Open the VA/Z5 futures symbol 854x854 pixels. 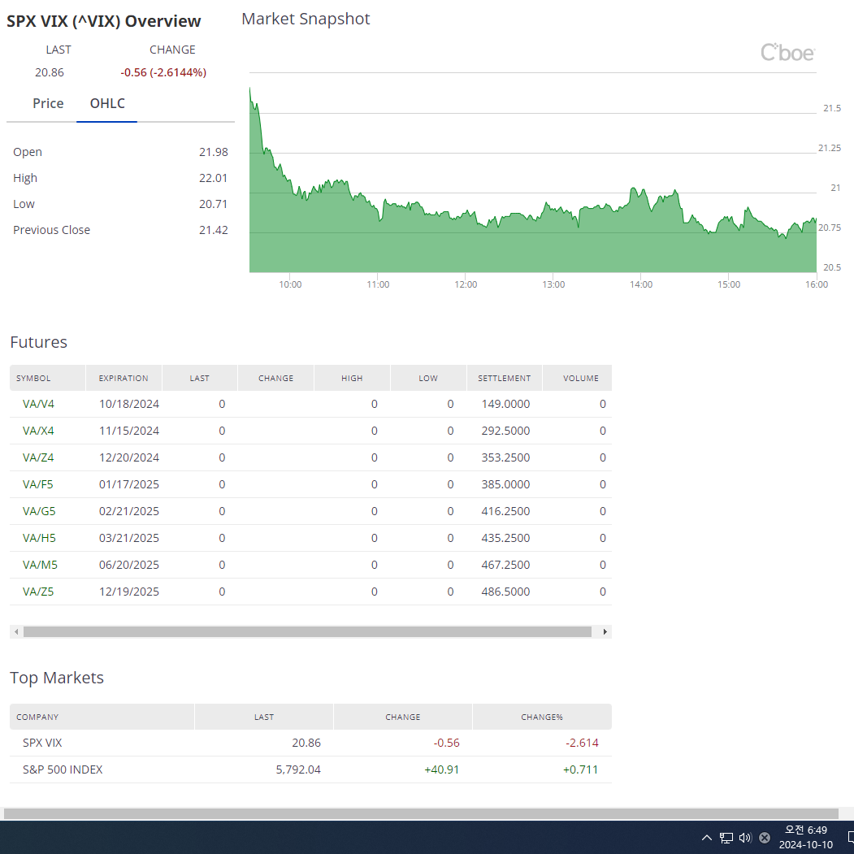(x=38, y=592)
